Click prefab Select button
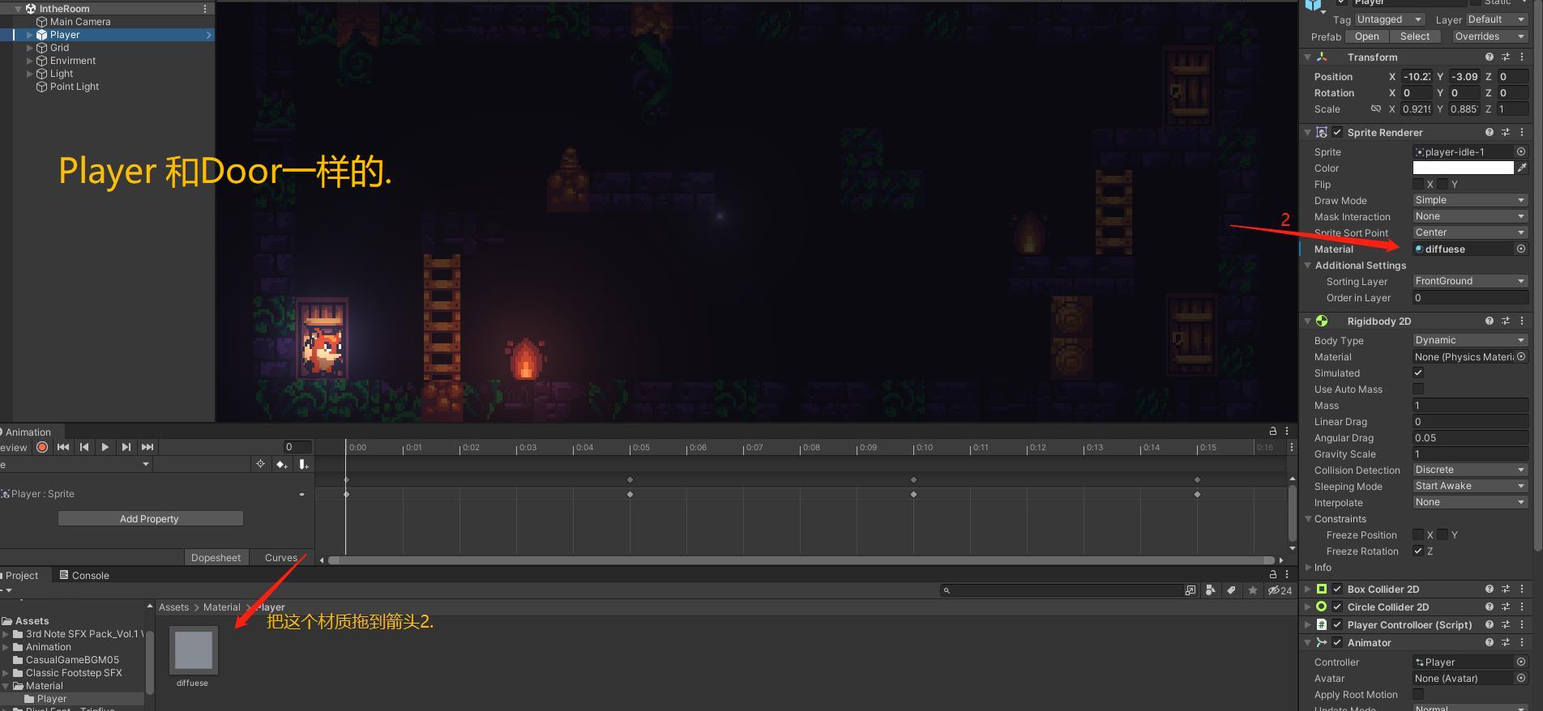Image resolution: width=1543 pixels, height=711 pixels. (x=1415, y=36)
